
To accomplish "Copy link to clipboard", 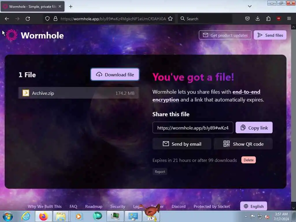I will point(254,128).
